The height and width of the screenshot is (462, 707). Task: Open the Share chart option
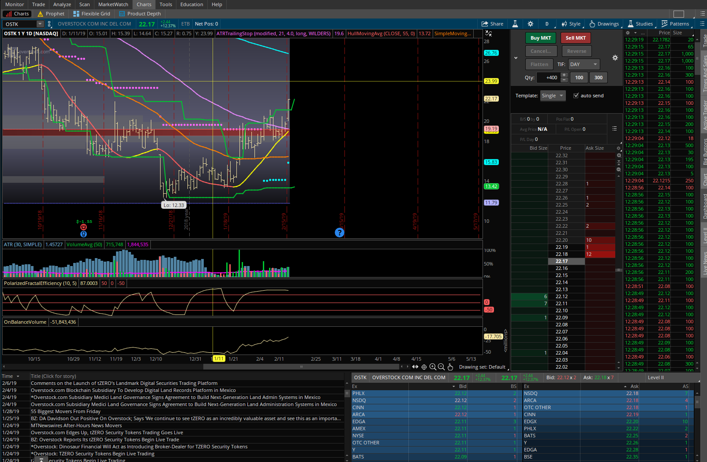(492, 24)
